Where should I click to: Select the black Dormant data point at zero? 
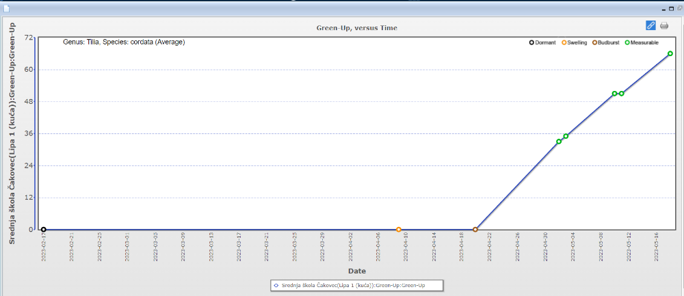44,230
